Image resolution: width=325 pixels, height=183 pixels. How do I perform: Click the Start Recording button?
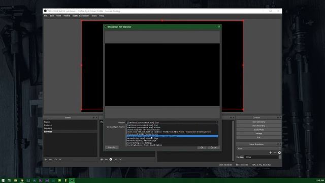pos(258,126)
